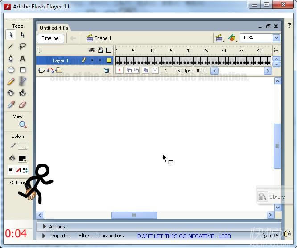Select the Eraser tool

pyautogui.click(x=23, y=104)
